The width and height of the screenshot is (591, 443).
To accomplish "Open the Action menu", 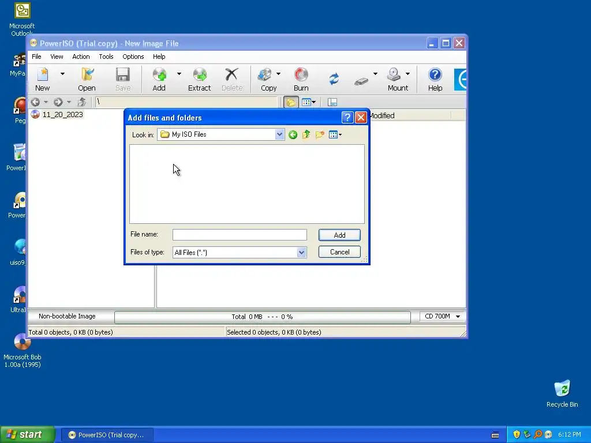I will pos(81,57).
